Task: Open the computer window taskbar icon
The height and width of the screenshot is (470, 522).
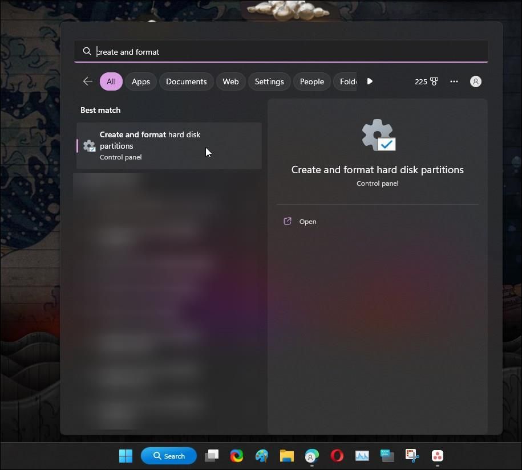Action: (387, 456)
